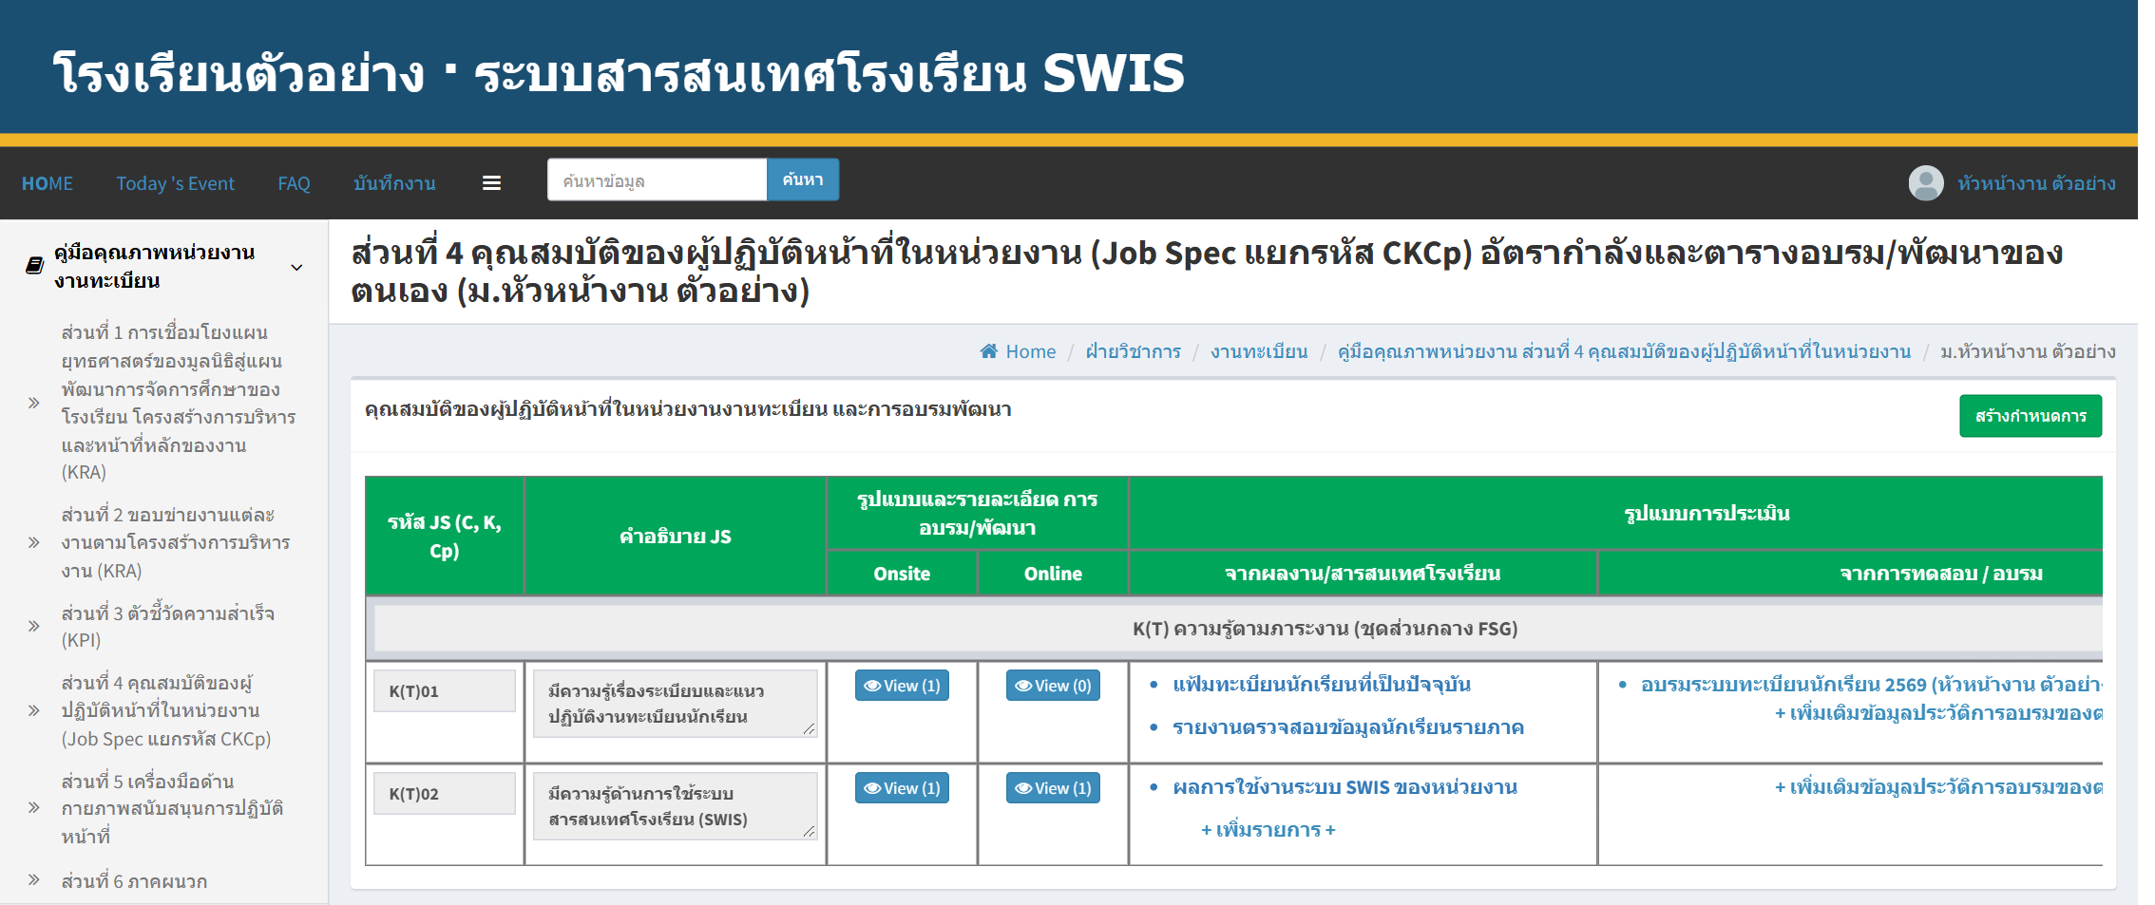Open the FAQ menu item

tap(294, 183)
